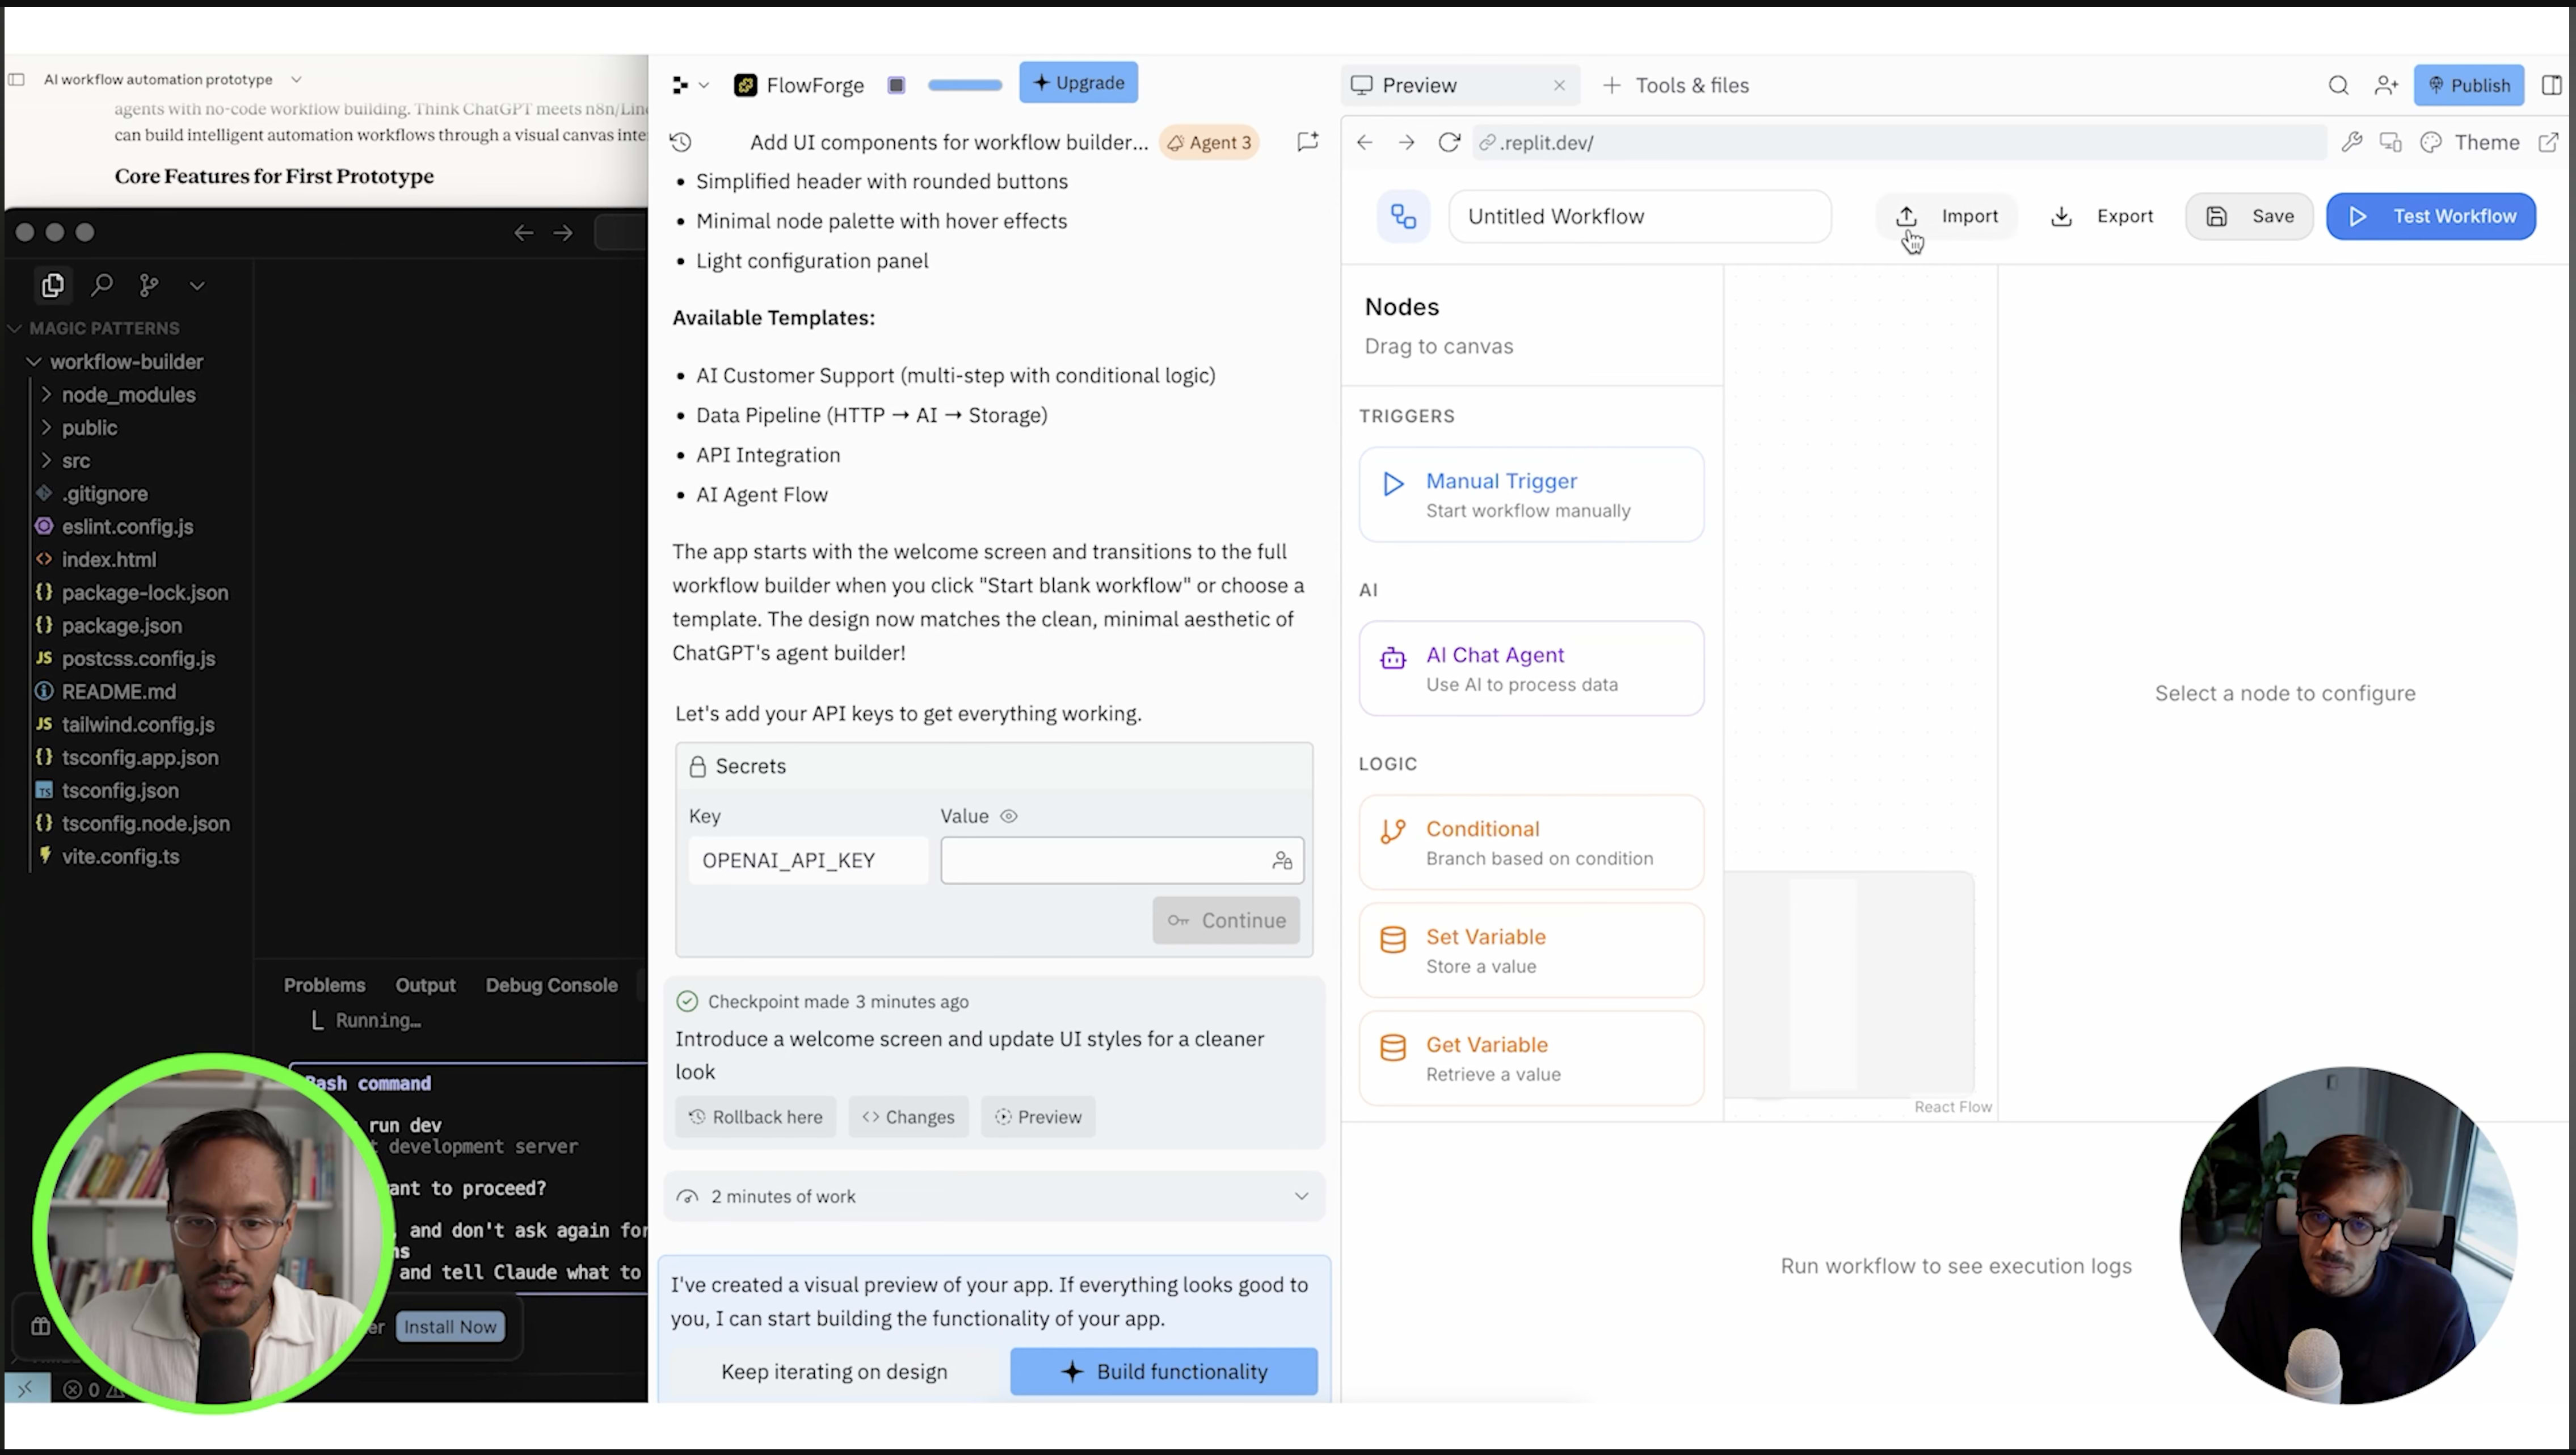The height and width of the screenshot is (1455, 2576).
Task: Expand the 2 minutes of work section
Action: 1301,1196
